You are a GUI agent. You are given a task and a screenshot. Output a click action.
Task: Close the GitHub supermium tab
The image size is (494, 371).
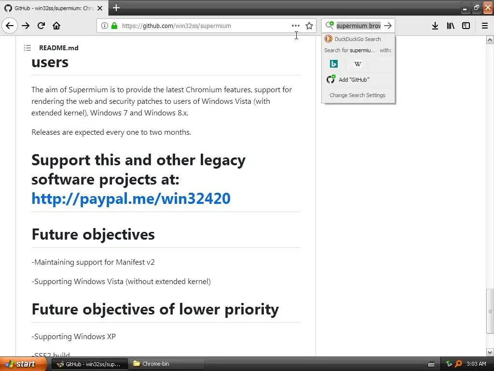point(100,8)
